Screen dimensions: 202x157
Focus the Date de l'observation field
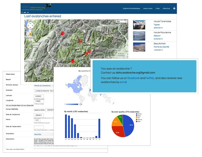[39, 127]
